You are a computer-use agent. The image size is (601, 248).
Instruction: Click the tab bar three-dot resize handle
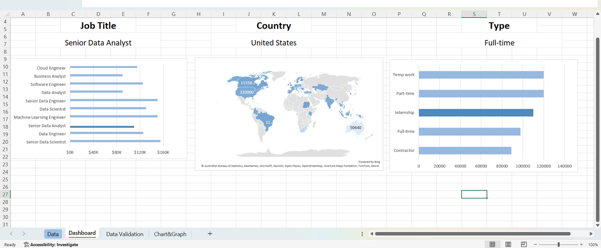click(362, 233)
